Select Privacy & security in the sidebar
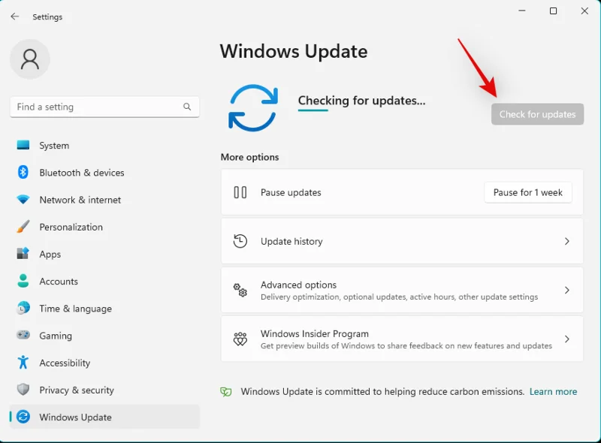This screenshot has width=601, height=443. coord(77,390)
